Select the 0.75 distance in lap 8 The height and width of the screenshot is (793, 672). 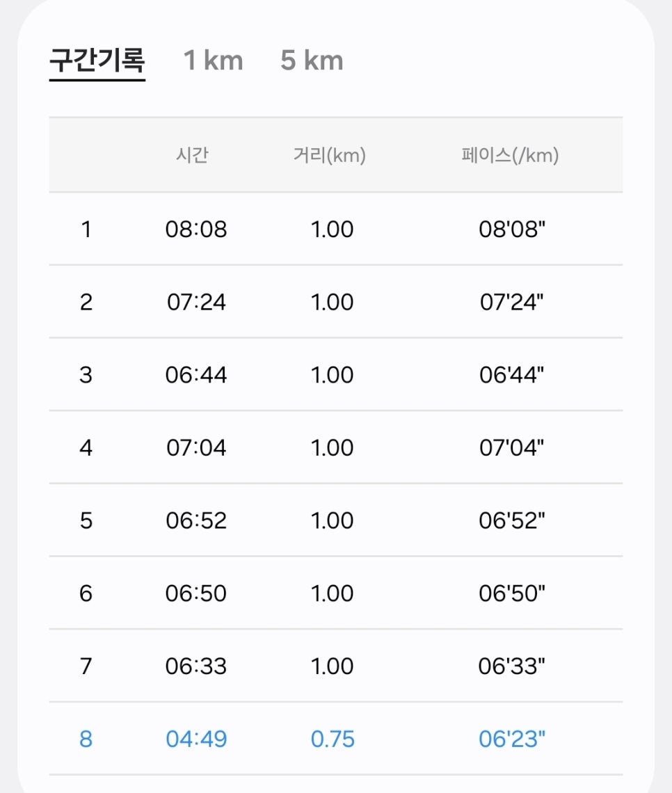(x=333, y=739)
